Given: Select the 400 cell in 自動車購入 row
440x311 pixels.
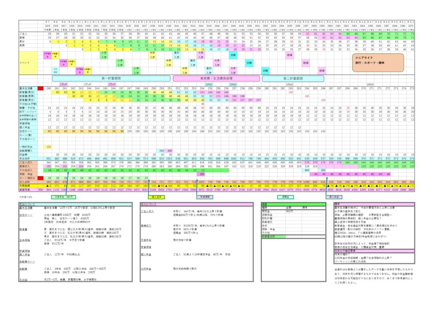Looking at the screenshot, I should click(x=169, y=151).
